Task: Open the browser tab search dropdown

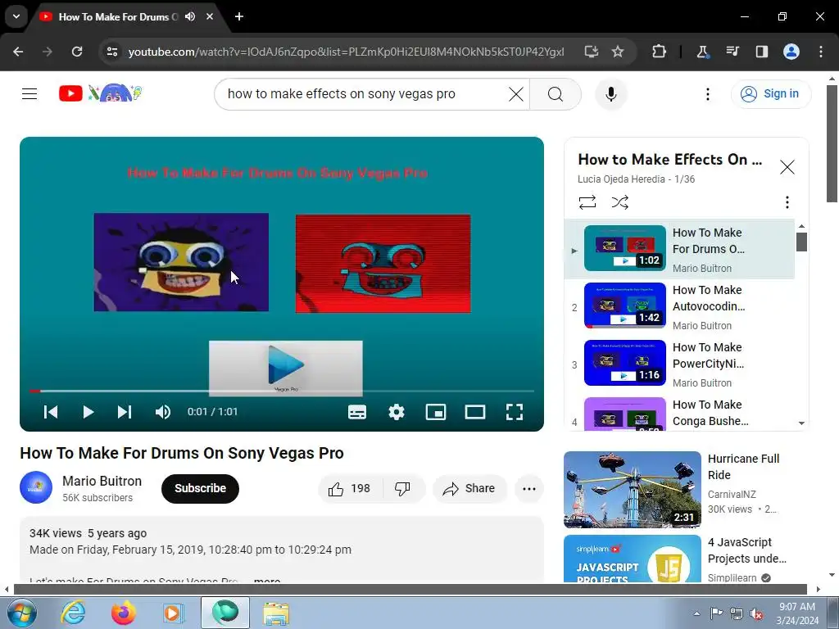Action: click(16, 16)
